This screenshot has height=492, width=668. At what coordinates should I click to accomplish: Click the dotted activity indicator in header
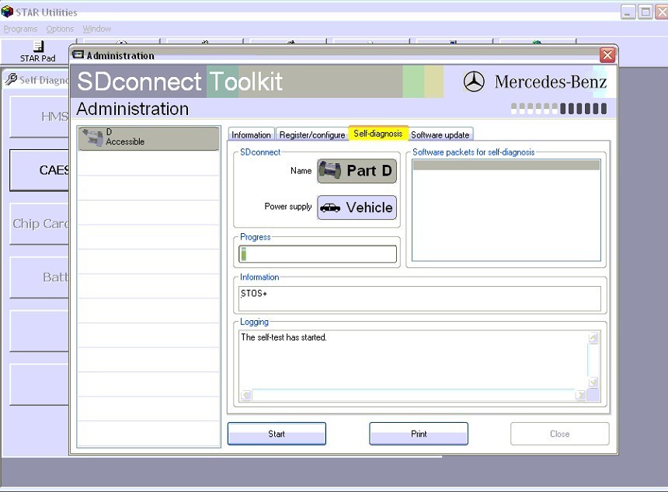point(558,109)
